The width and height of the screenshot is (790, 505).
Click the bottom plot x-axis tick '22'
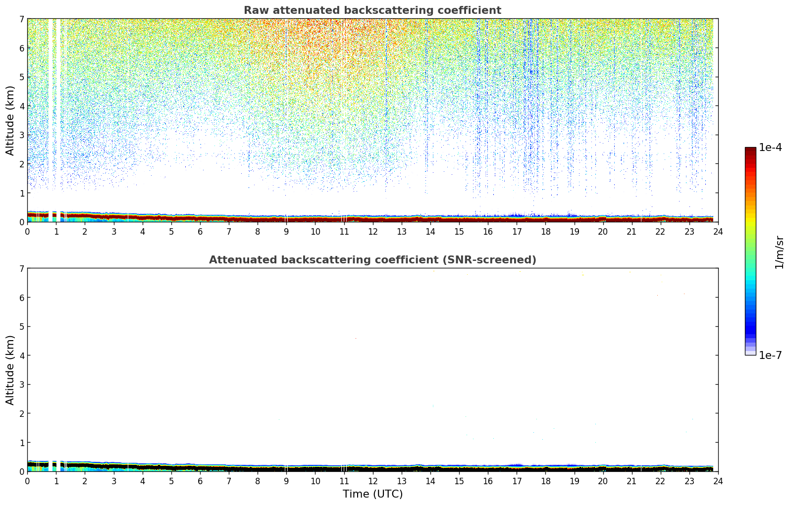coord(661,481)
